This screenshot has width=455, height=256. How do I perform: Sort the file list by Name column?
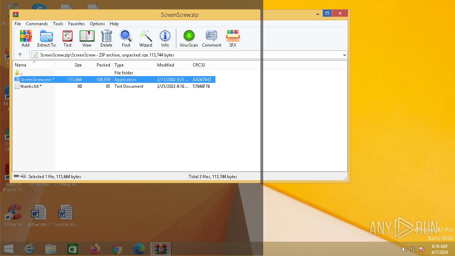point(34,65)
